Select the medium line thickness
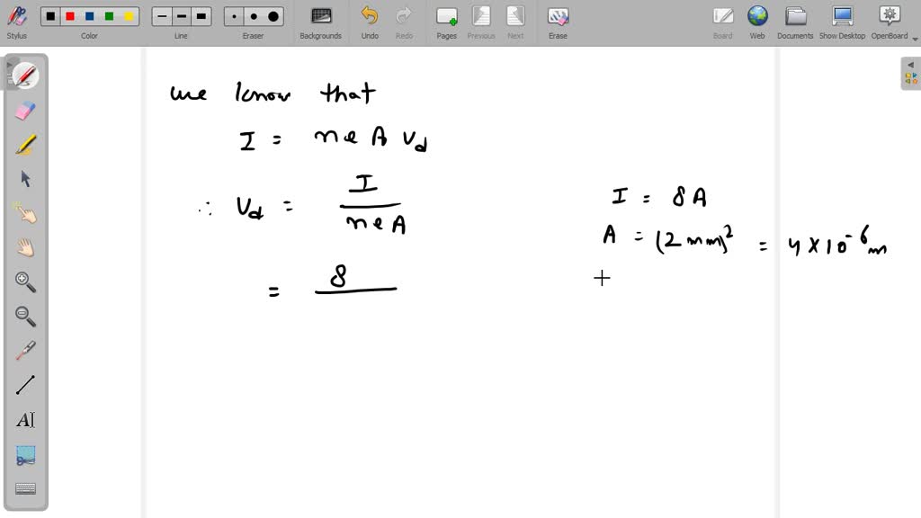The height and width of the screenshot is (518, 921). pos(180,15)
